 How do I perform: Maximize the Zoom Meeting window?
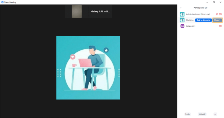pyautogui.click(x=214, y=2)
